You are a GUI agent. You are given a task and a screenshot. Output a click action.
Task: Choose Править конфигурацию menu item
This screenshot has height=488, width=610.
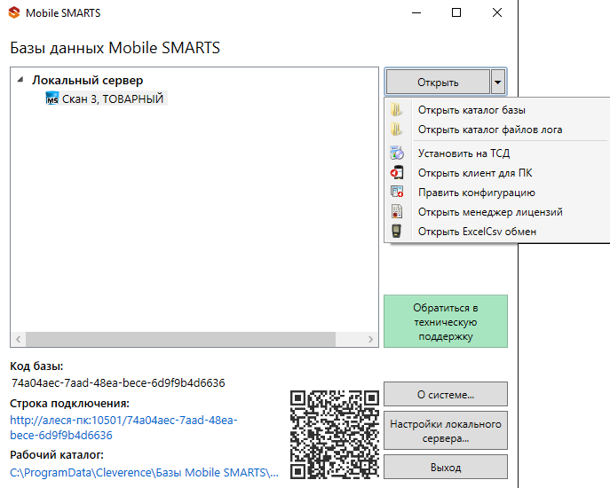click(x=497, y=193)
